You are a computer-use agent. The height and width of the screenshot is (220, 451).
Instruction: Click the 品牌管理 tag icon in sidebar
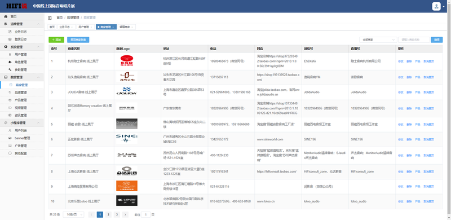(10, 93)
